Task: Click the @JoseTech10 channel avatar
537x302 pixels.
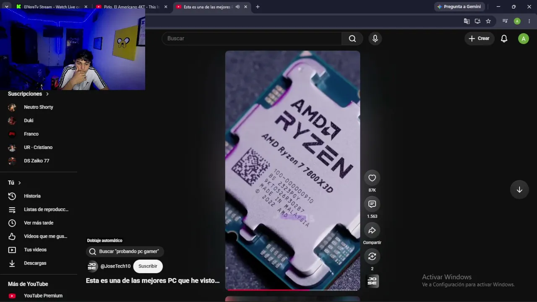Action: coord(92,266)
